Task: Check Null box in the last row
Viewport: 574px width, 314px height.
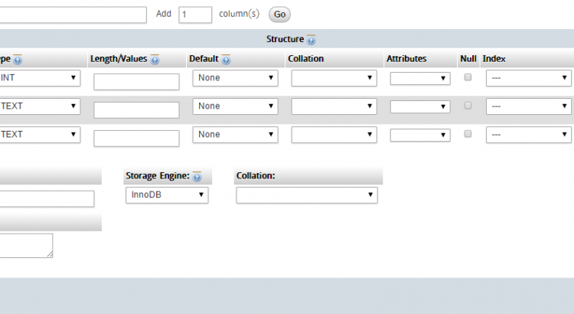Action: pos(468,134)
